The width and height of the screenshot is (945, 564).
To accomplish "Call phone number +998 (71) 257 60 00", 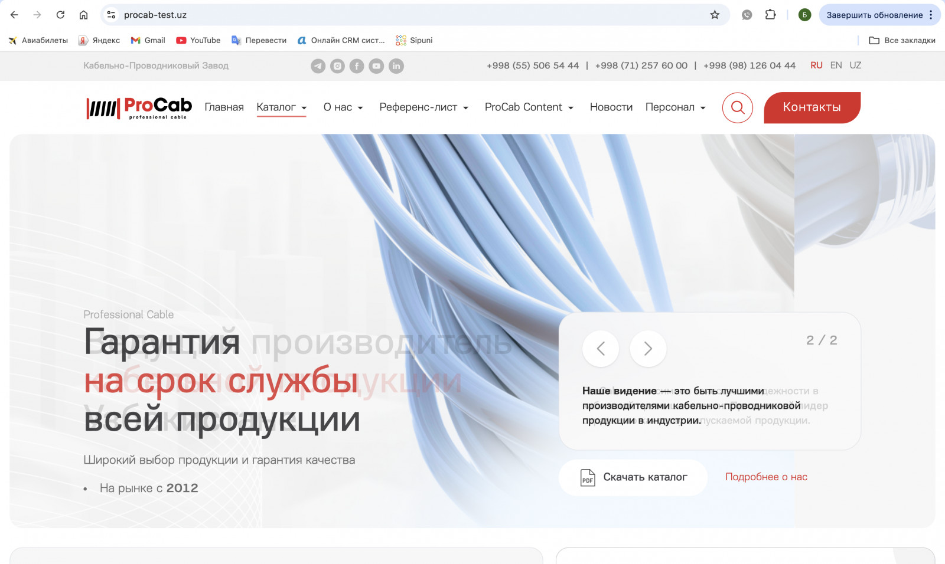I will click(641, 65).
